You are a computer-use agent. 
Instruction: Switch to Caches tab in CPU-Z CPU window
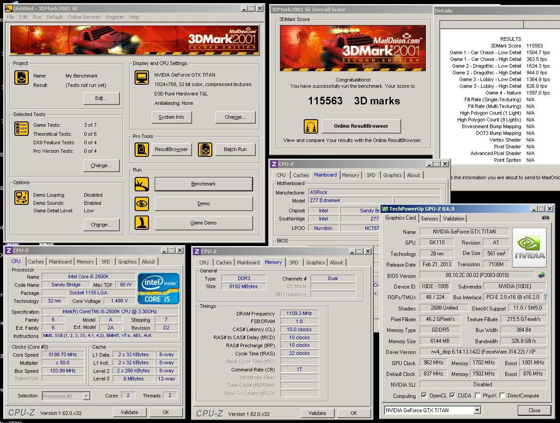36,262
